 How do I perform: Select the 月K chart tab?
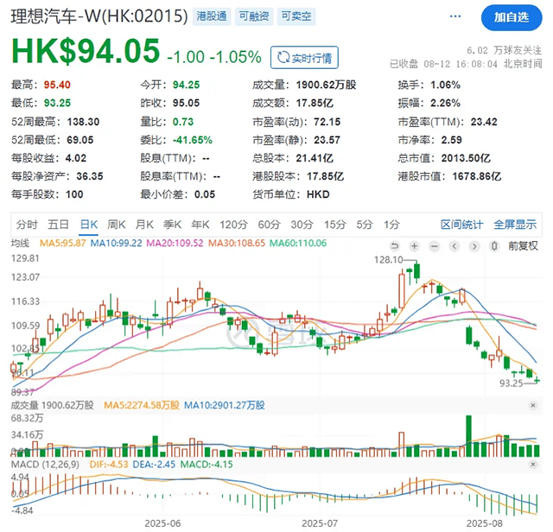click(x=144, y=225)
